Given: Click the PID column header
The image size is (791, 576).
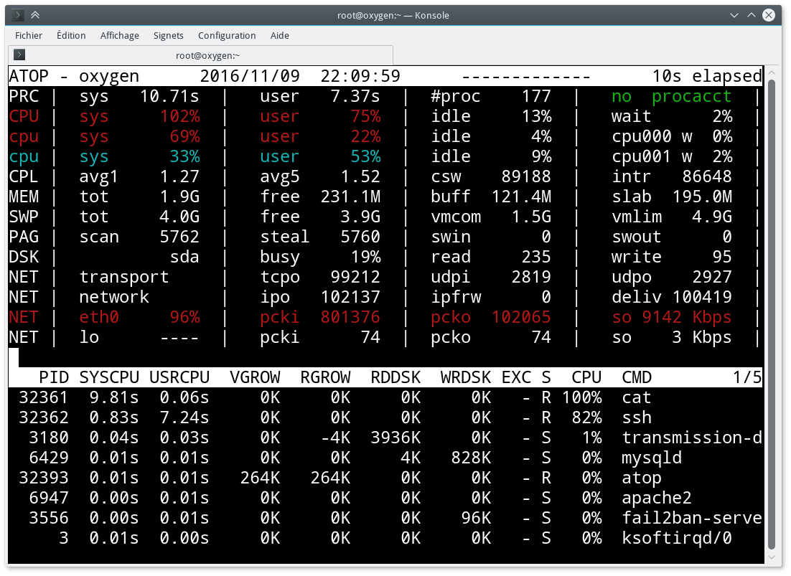Looking at the screenshot, I should click(53, 377).
